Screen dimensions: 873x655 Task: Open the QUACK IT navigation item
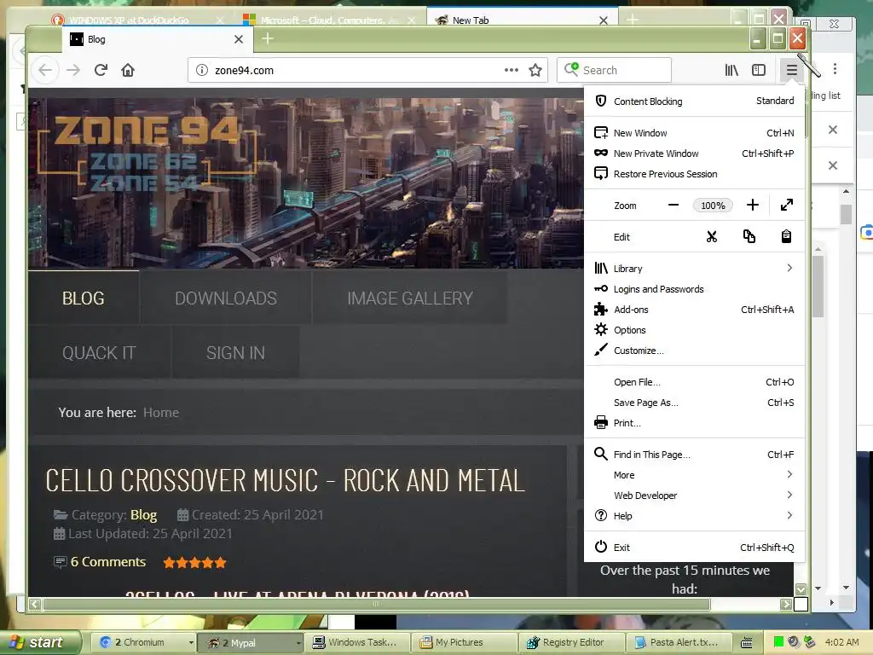coord(99,352)
